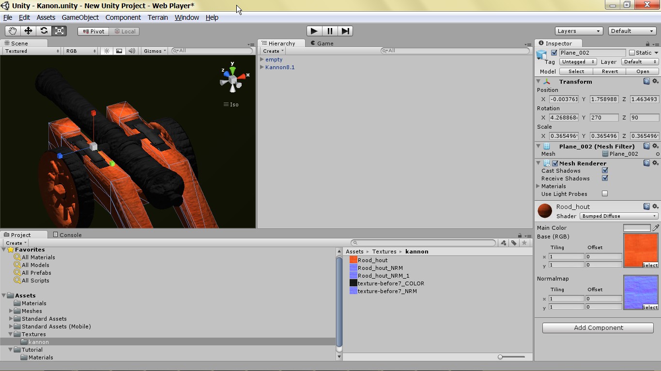661x371 pixels.
Task: Select the Rotate tool
Action: (x=44, y=31)
